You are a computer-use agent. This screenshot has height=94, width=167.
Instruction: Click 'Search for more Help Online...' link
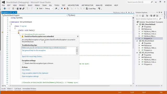pos(32,56)
